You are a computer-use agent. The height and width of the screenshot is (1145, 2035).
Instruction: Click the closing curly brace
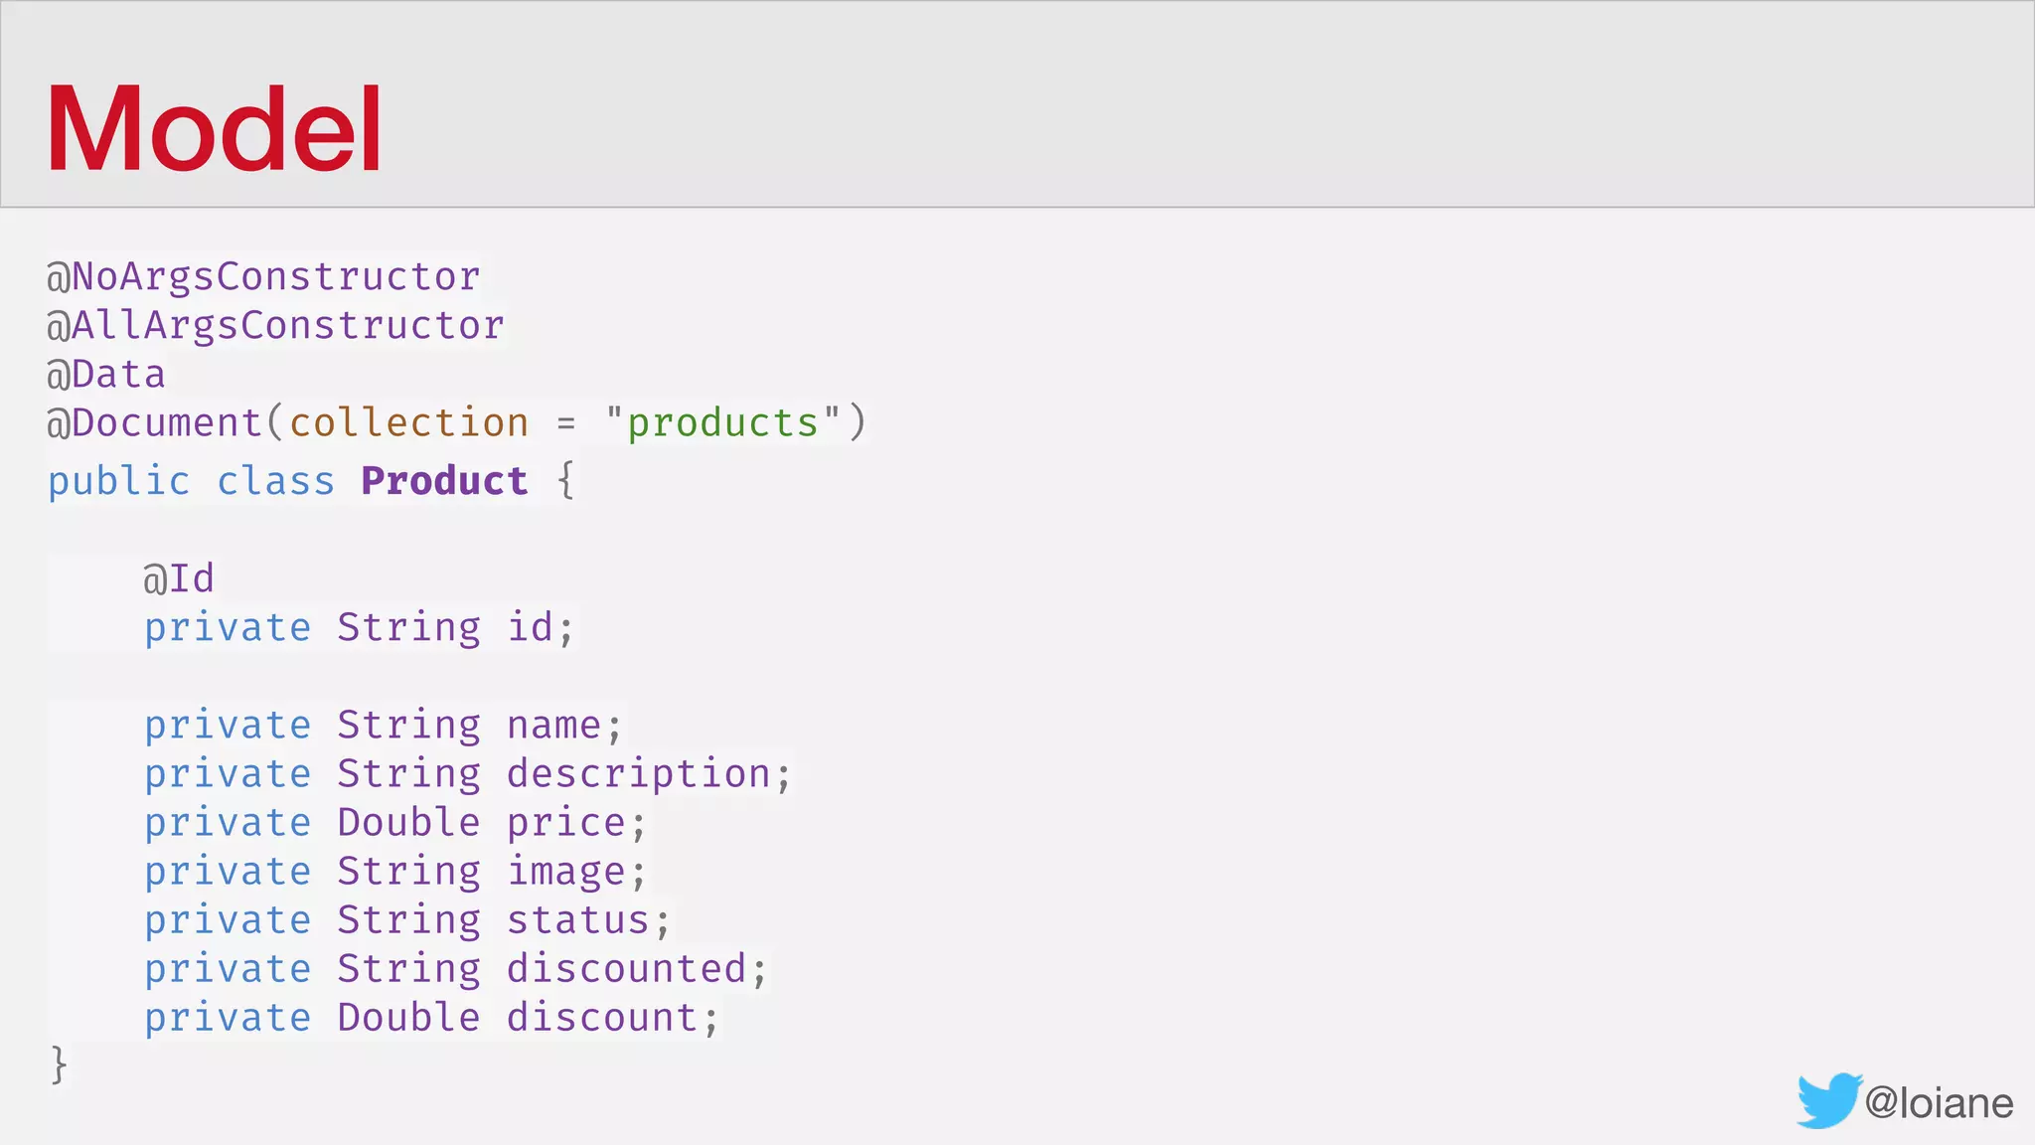[59, 1064]
